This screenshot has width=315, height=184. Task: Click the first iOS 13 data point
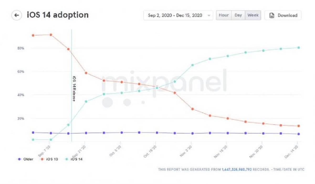point(33,35)
